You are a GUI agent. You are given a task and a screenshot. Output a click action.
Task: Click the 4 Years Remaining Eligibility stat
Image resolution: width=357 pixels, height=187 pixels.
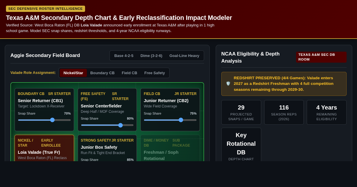(x=327, y=112)
